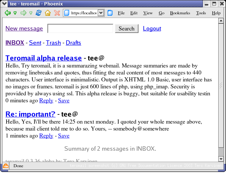Reply to the Re: important? message
This screenshot has height=176, width=226.
(x=46, y=136)
